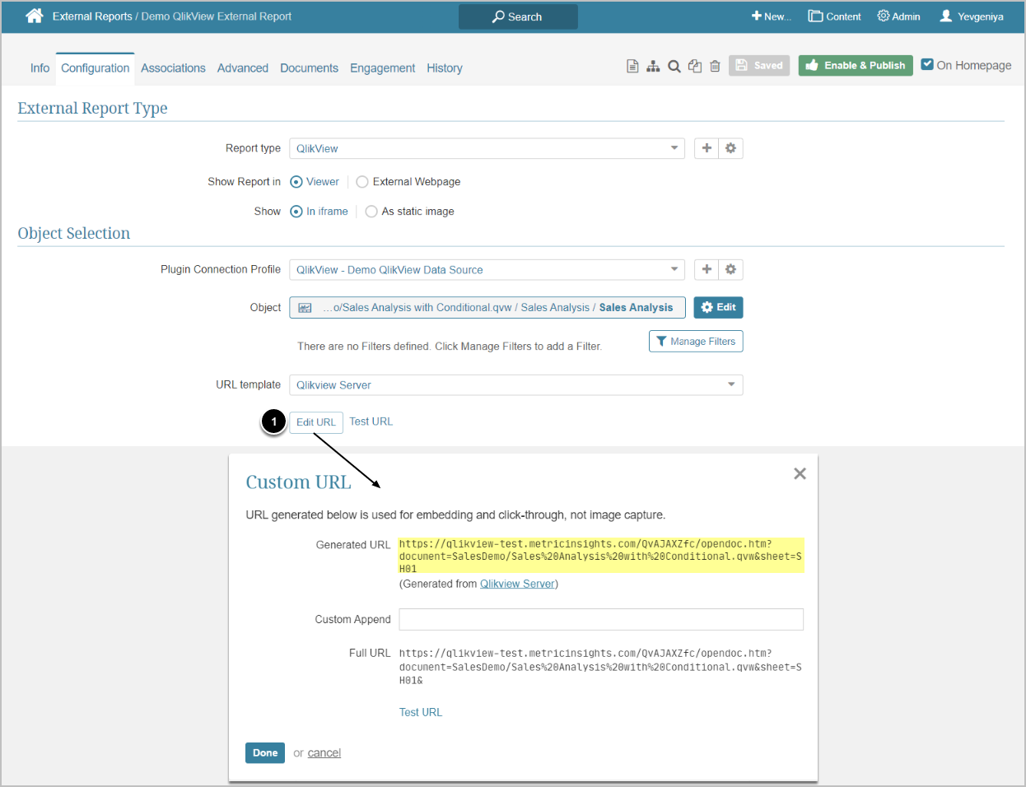Image resolution: width=1026 pixels, height=787 pixels.
Task: Toggle the On Homepage checkbox
Action: point(927,64)
